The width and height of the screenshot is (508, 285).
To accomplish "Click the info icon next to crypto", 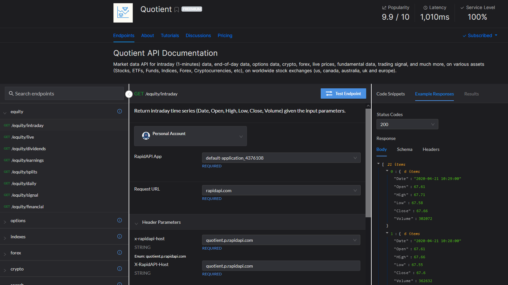I will tap(120, 269).
